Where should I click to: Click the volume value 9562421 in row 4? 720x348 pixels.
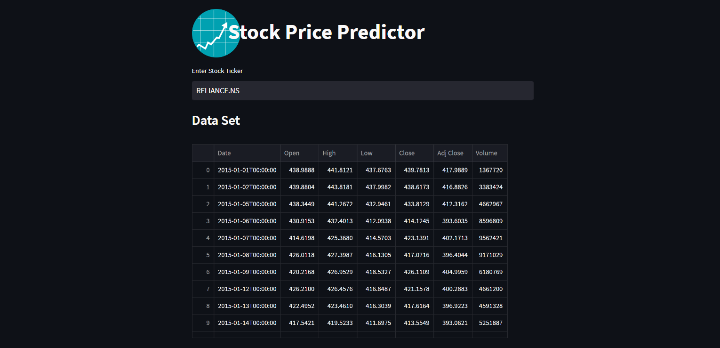click(x=490, y=238)
